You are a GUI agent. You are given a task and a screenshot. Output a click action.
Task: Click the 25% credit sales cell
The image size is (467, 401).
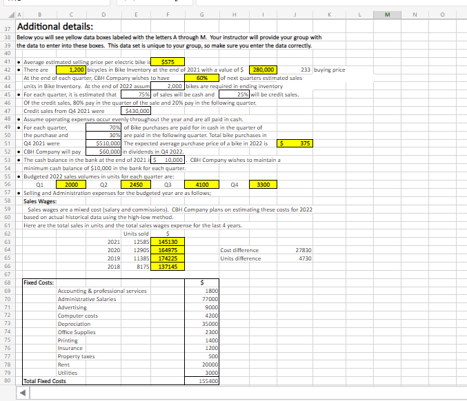[x=234, y=94]
